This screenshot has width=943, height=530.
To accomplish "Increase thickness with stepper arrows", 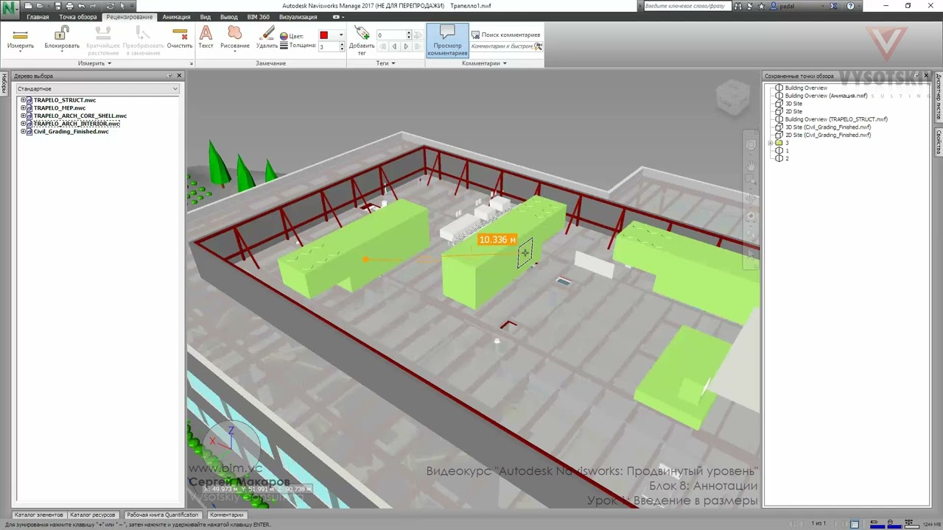I will click(342, 43).
